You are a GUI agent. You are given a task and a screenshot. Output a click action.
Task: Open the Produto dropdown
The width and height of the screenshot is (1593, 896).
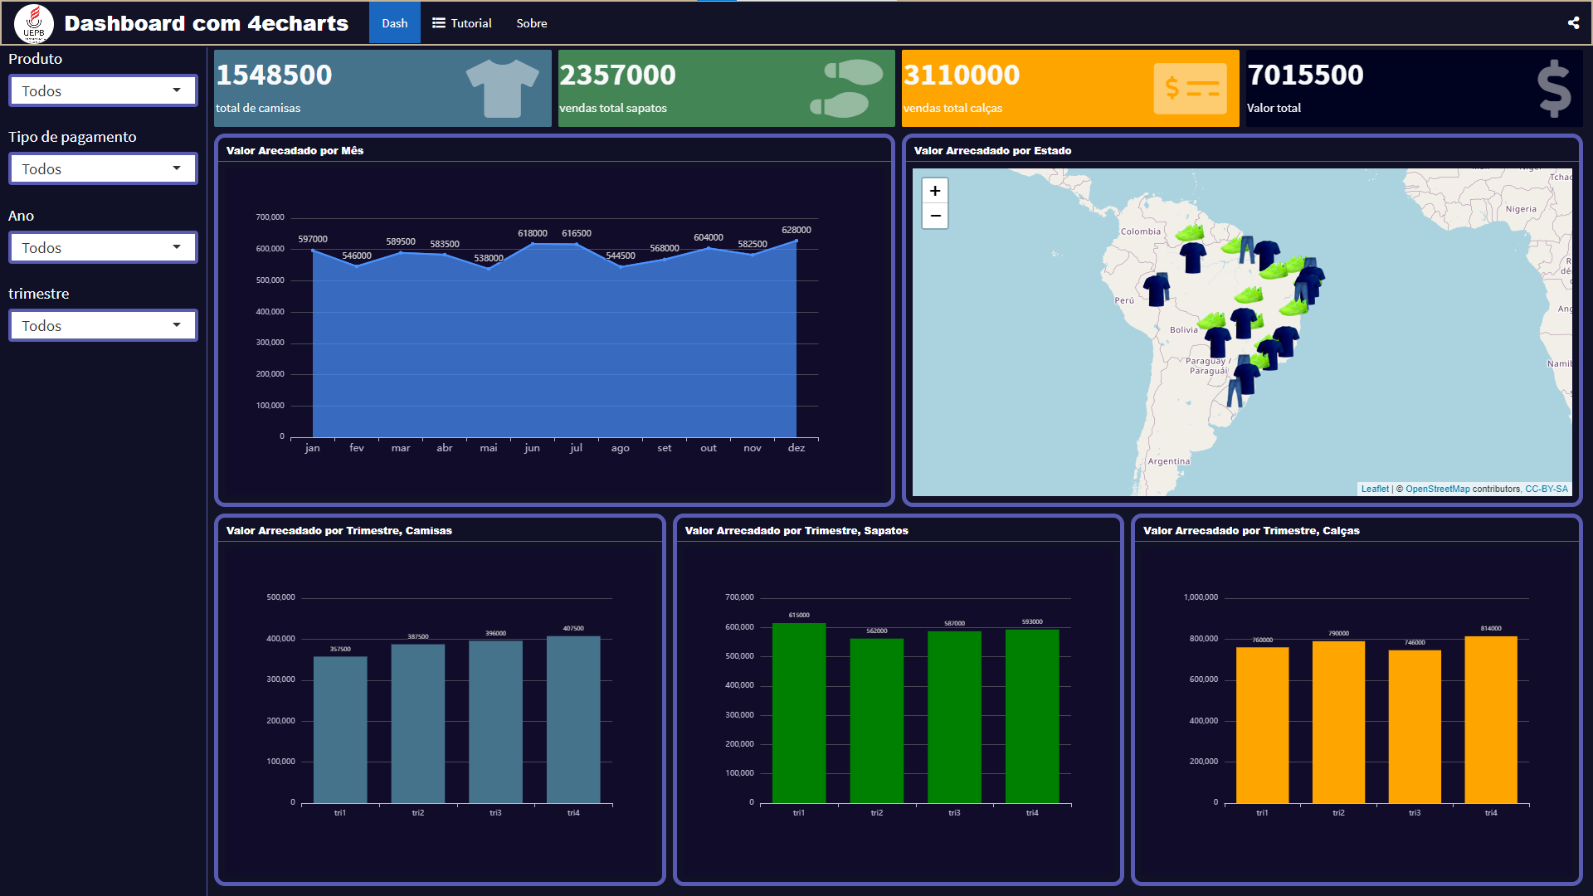pos(103,90)
